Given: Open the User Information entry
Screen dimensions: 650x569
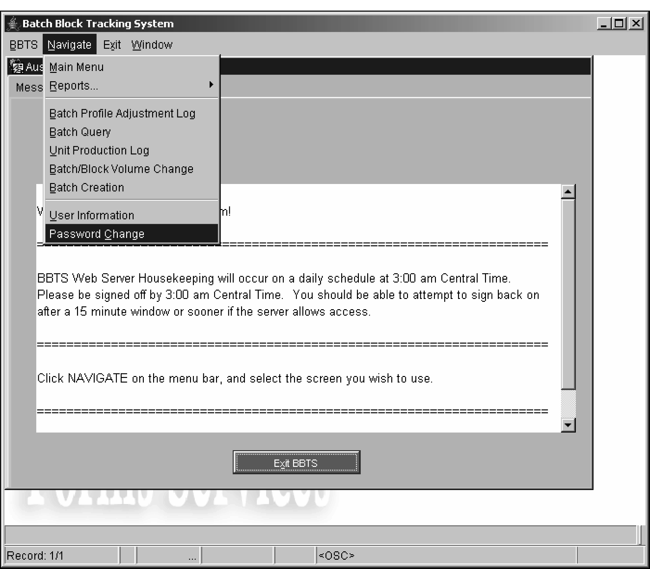Looking at the screenshot, I should tap(92, 215).
